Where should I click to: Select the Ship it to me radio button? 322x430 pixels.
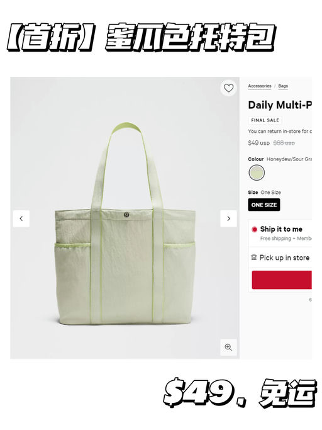point(254,229)
